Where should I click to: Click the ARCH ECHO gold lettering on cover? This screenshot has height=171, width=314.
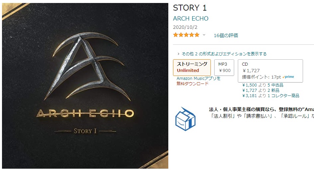(85, 114)
